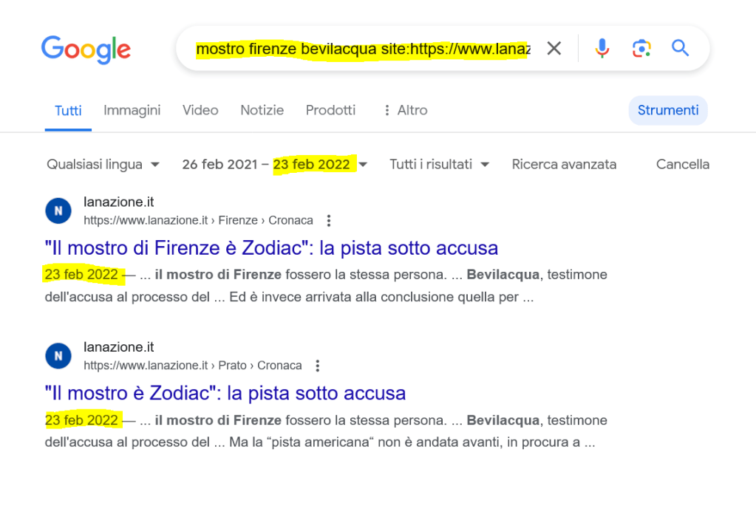
Task: Open the Altro menu
Action: pyautogui.click(x=404, y=110)
